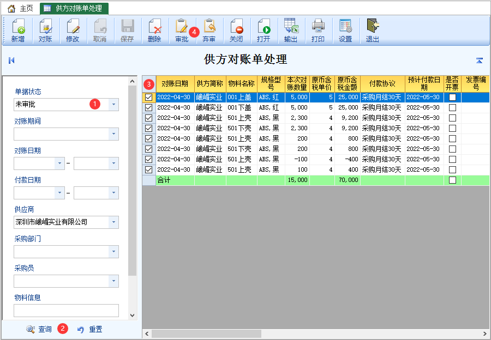Open the 付款日期 end date dropdown
The width and height of the screenshot is (491, 340).
(113, 193)
